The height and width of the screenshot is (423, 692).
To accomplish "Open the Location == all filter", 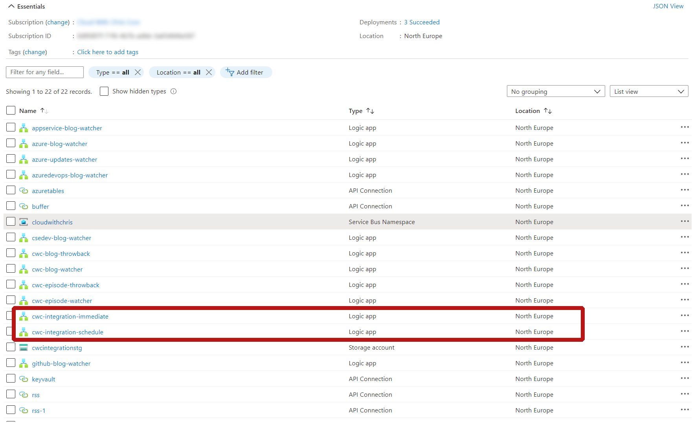I will click(x=178, y=72).
